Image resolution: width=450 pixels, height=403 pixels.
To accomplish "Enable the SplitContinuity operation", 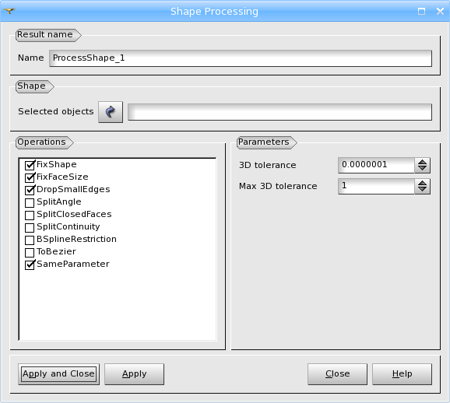I will pyautogui.click(x=30, y=227).
